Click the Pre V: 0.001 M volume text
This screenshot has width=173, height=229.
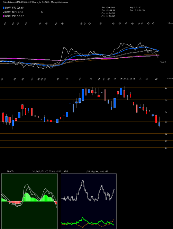(x=137, y=10)
